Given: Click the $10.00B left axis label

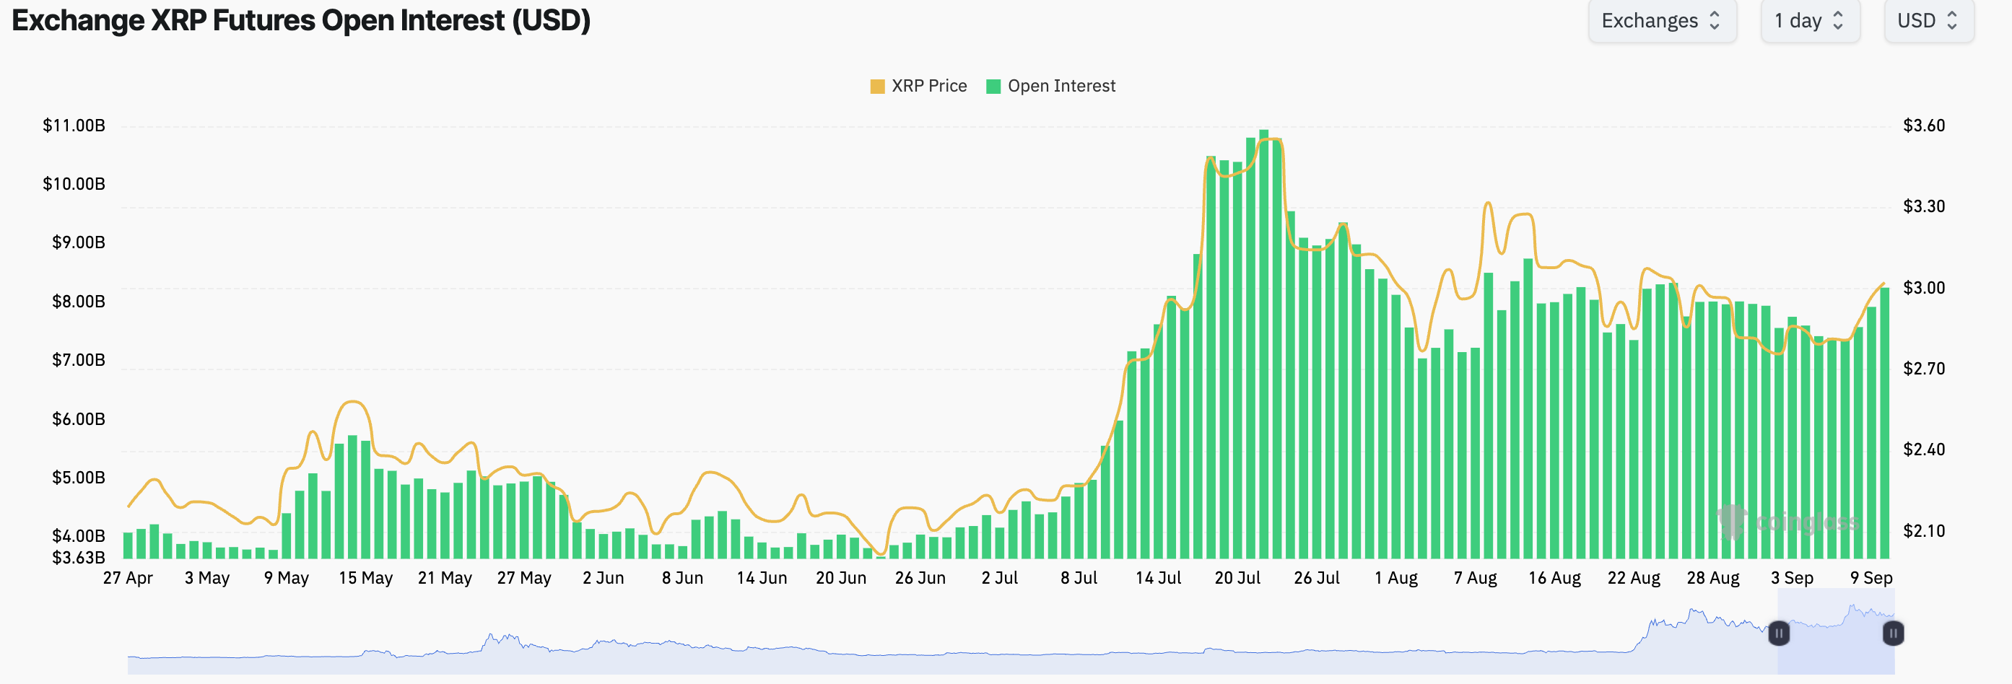Looking at the screenshot, I should click(74, 184).
